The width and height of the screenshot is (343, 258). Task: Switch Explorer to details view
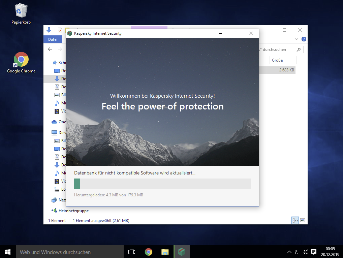pos(295,220)
